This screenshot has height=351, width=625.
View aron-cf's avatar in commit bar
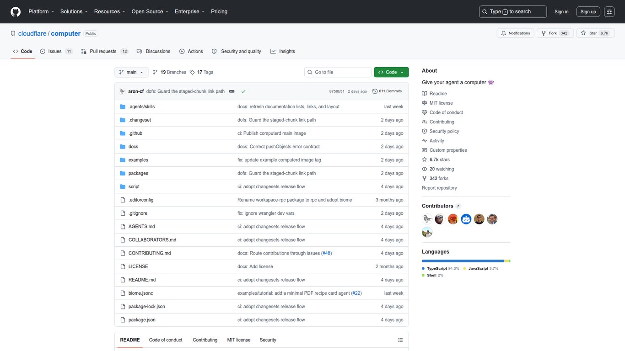(123, 91)
